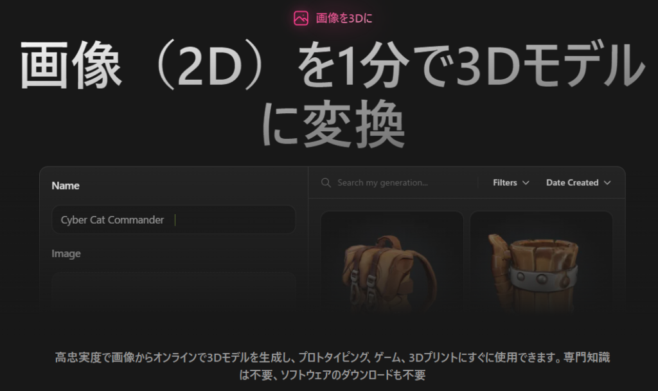
Task: Click the magnifier search icon
Action: click(x=326, y=183)
